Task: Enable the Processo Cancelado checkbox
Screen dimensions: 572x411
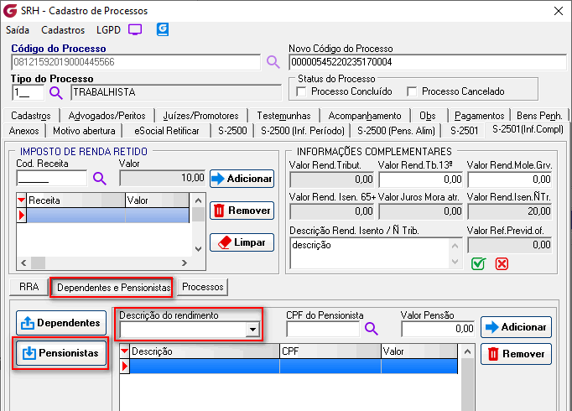Action: tap(412, 91)
